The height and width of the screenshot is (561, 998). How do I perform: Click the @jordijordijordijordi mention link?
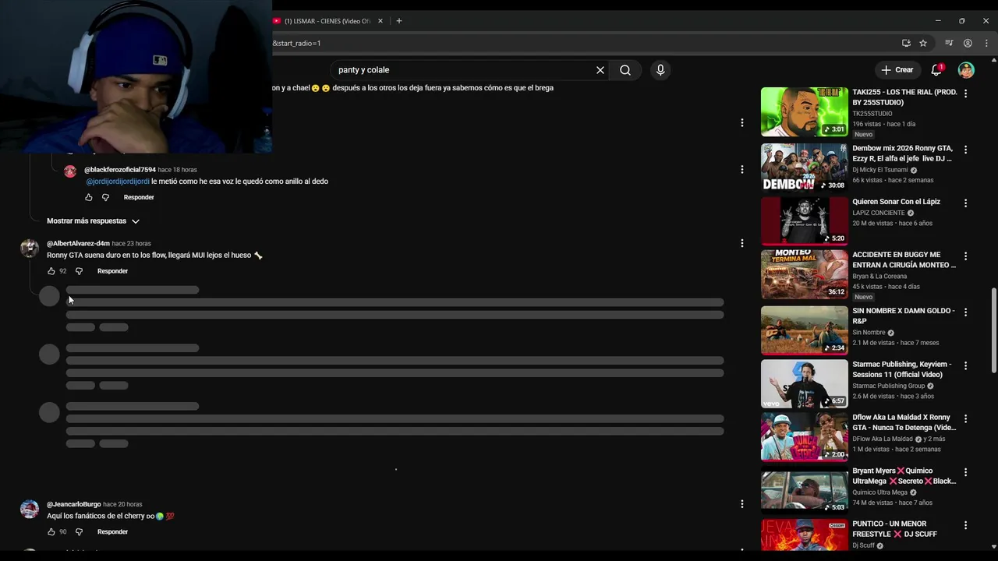point(118,181)
